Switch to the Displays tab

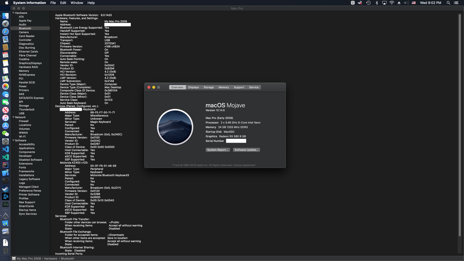pyautogui.click(x=193, y=87)
